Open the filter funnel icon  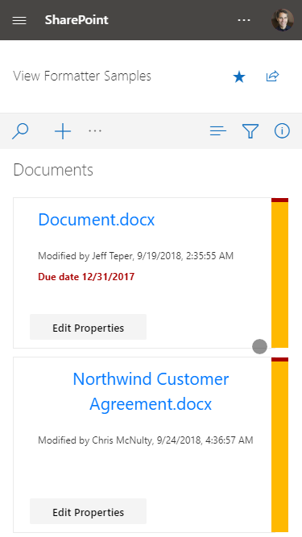[250, 131]
